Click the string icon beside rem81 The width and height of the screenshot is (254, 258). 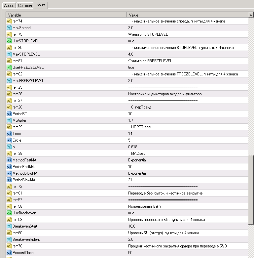tap(9, 61)
